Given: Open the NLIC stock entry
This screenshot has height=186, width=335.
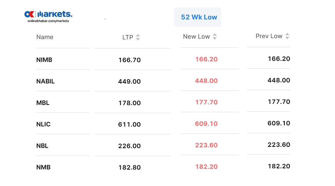Looking at the screenshot, I should 43,124.
